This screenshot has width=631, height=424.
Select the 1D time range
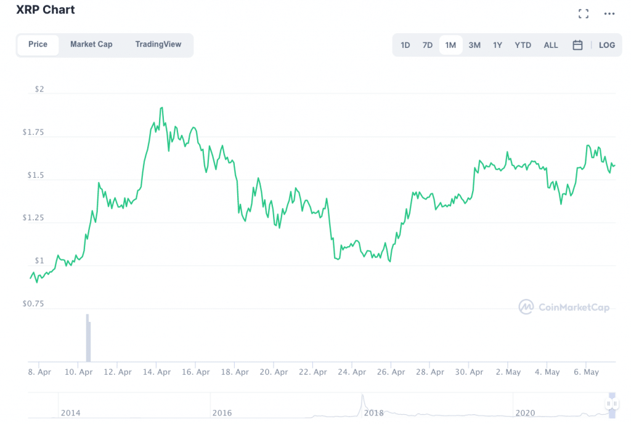pos(405,45)
